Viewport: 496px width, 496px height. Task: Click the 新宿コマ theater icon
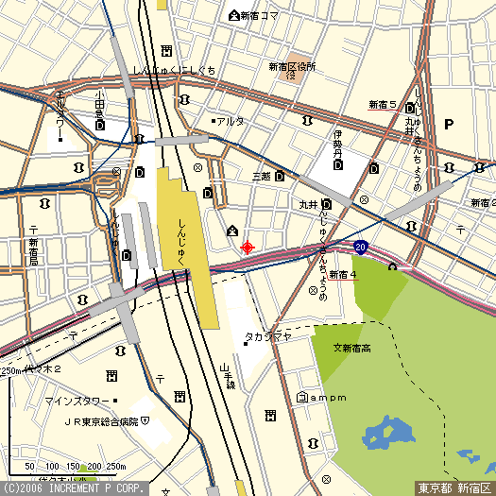click(x=233, y=15)
